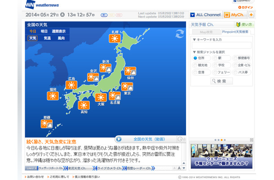Collapse the キーワードを入力 section triangle
Image resolution: width=274 pixels, height=180 pixels.
(194, 40)
